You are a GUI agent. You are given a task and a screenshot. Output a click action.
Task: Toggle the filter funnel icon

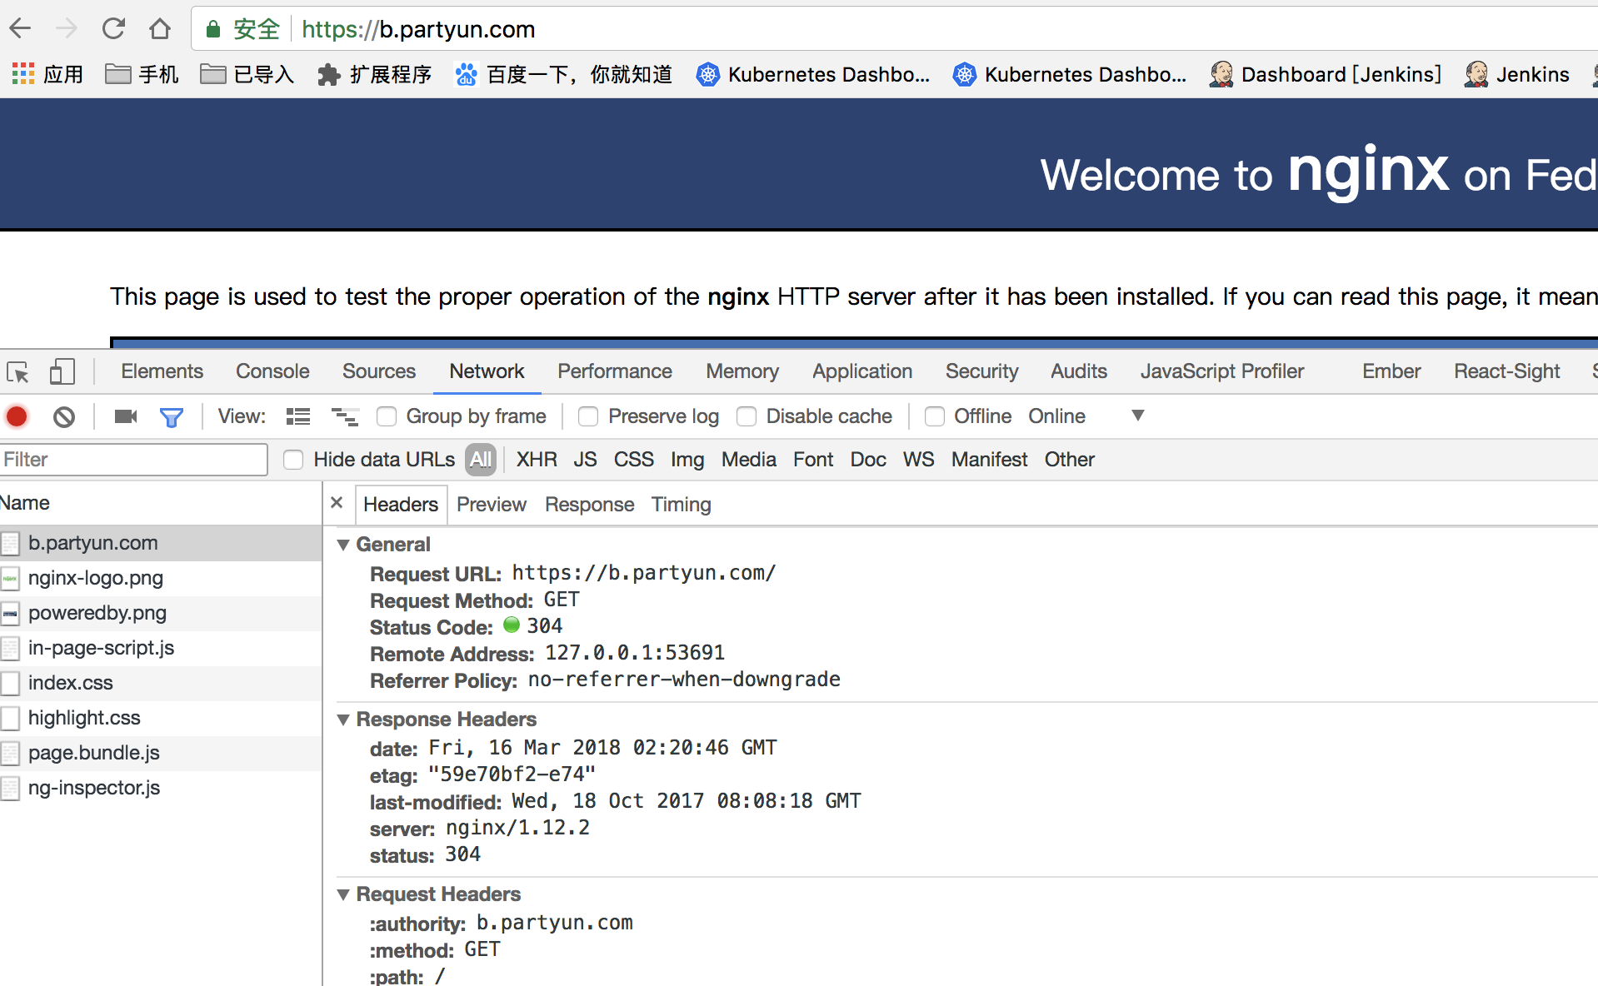[x=172, y=416]
